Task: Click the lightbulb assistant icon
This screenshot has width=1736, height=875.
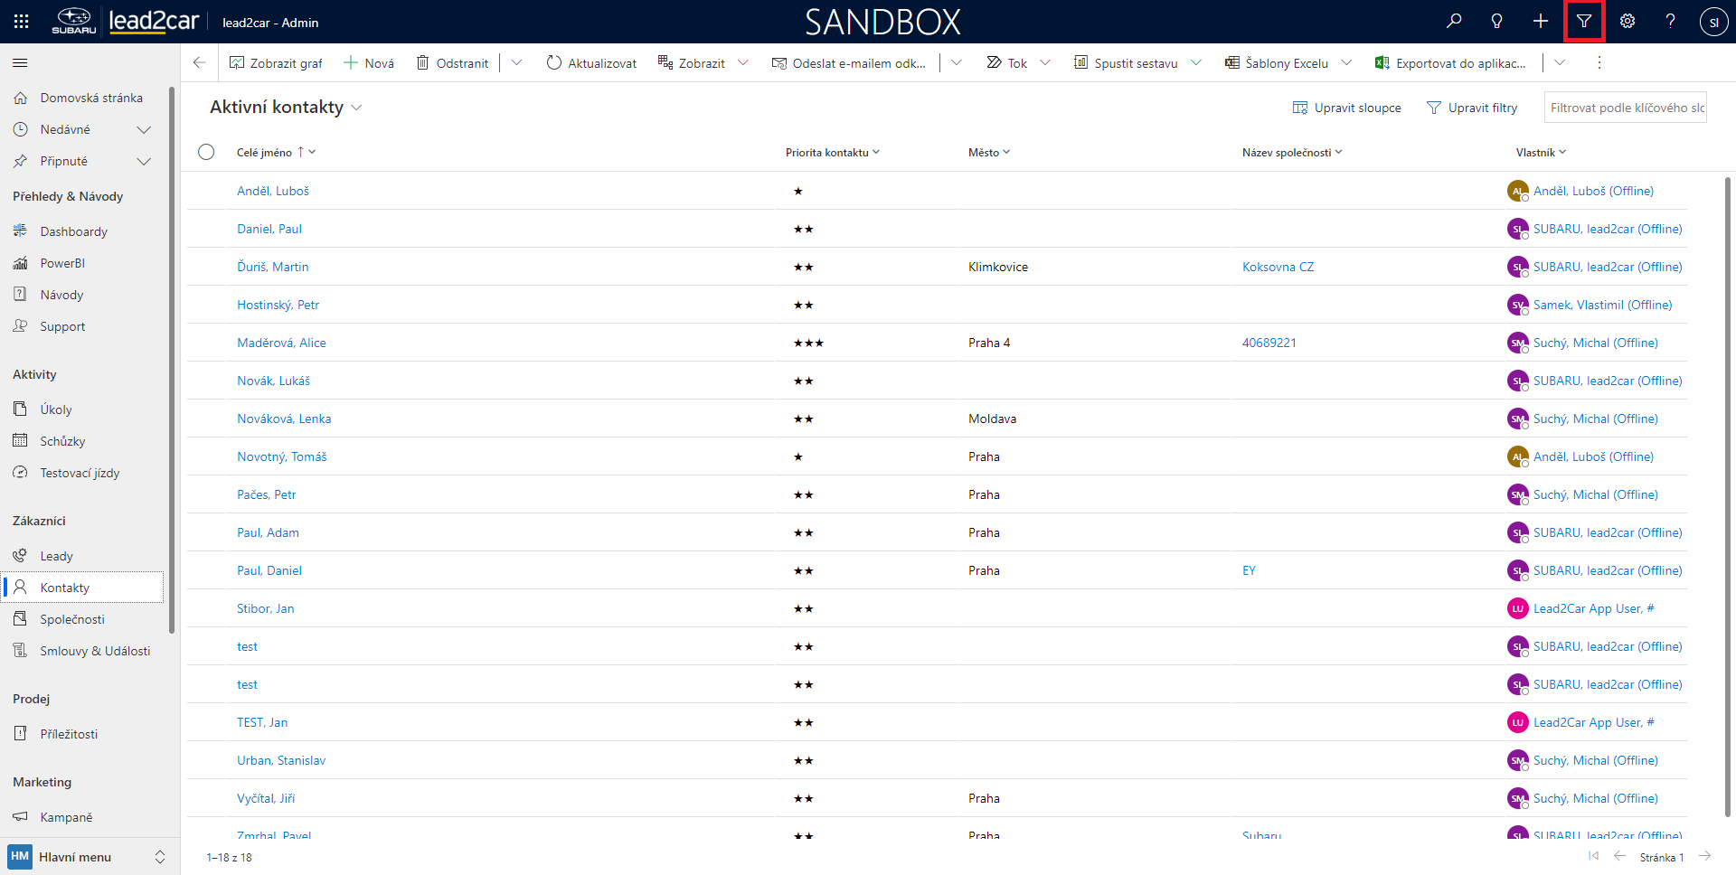Action: pyautogui.click(x=1496, y=22)
